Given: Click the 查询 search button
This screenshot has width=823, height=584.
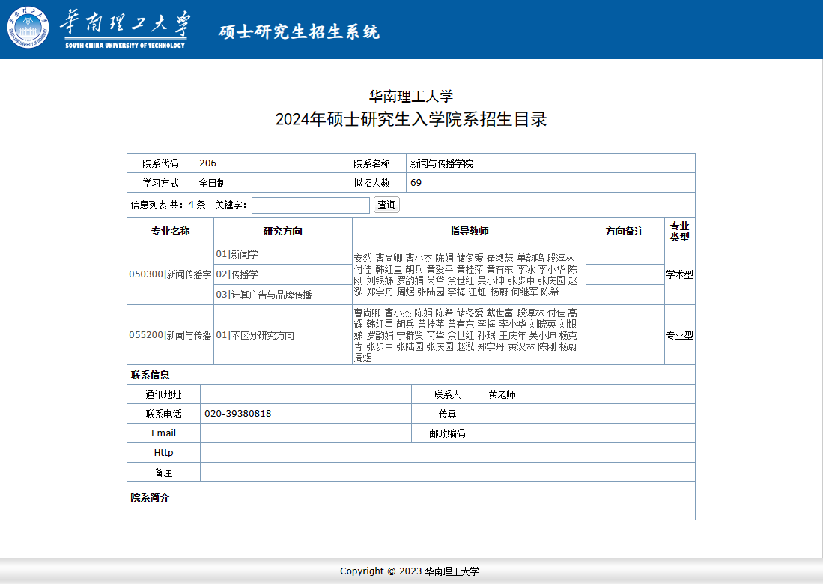Looking at the screenshot, I should [386, 205].
